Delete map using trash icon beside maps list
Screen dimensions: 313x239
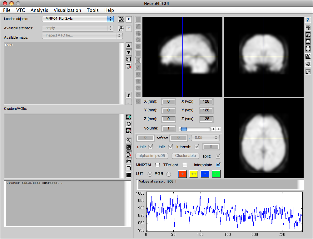point(128,66)
